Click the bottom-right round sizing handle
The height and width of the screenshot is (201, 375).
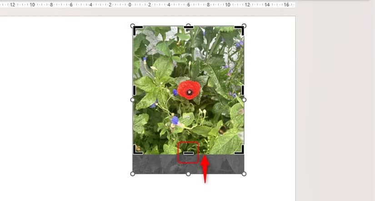tap(244, 174)
